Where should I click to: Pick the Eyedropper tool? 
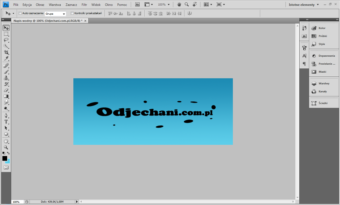coord(6,58)
